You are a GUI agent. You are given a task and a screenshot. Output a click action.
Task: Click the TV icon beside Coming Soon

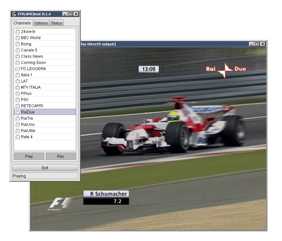click(17, 62)
